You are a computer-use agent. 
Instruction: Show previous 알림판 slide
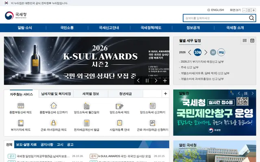click(x=239, y=94)
